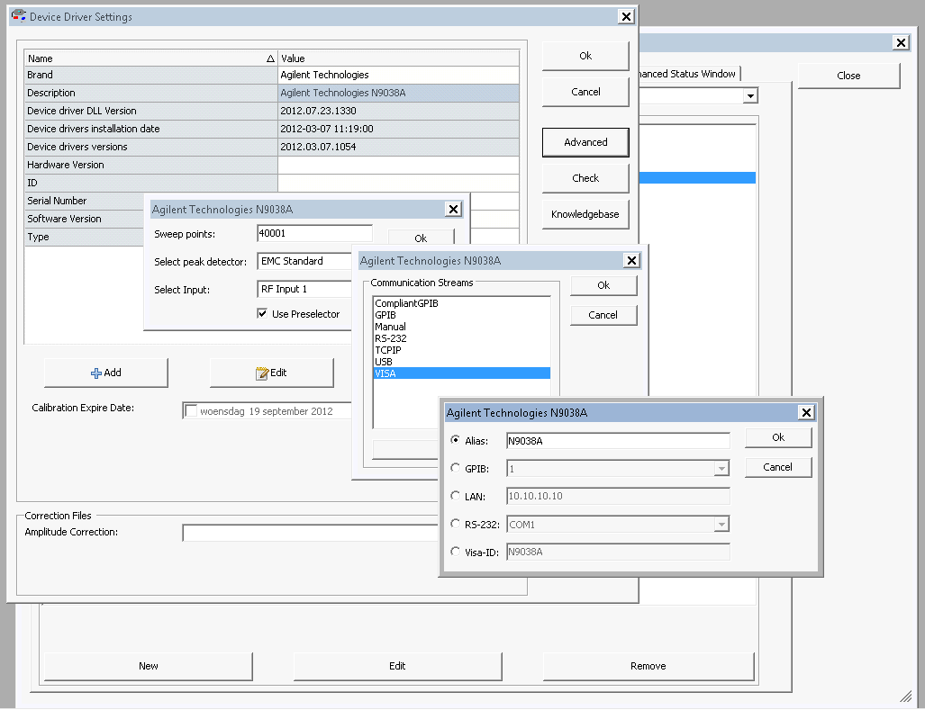Select the Description value Agilent Technologies N9038A
This screenshot has width=925, height=710.
point(399,93)
